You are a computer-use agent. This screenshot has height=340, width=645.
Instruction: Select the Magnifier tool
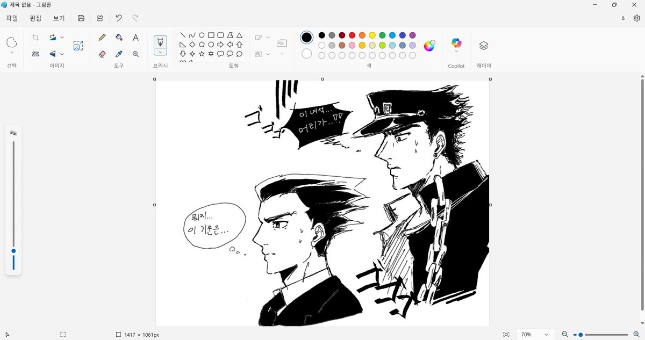[135, 54]
